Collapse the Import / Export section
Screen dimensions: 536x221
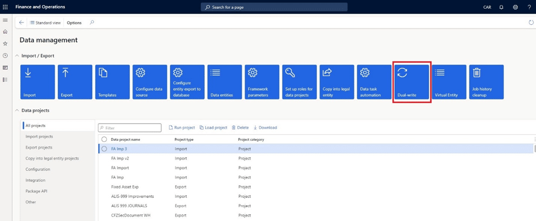[17, 56]
